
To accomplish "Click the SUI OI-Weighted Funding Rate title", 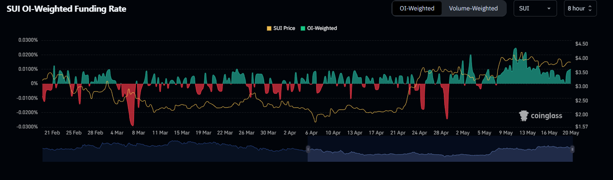I will [66, 9].
